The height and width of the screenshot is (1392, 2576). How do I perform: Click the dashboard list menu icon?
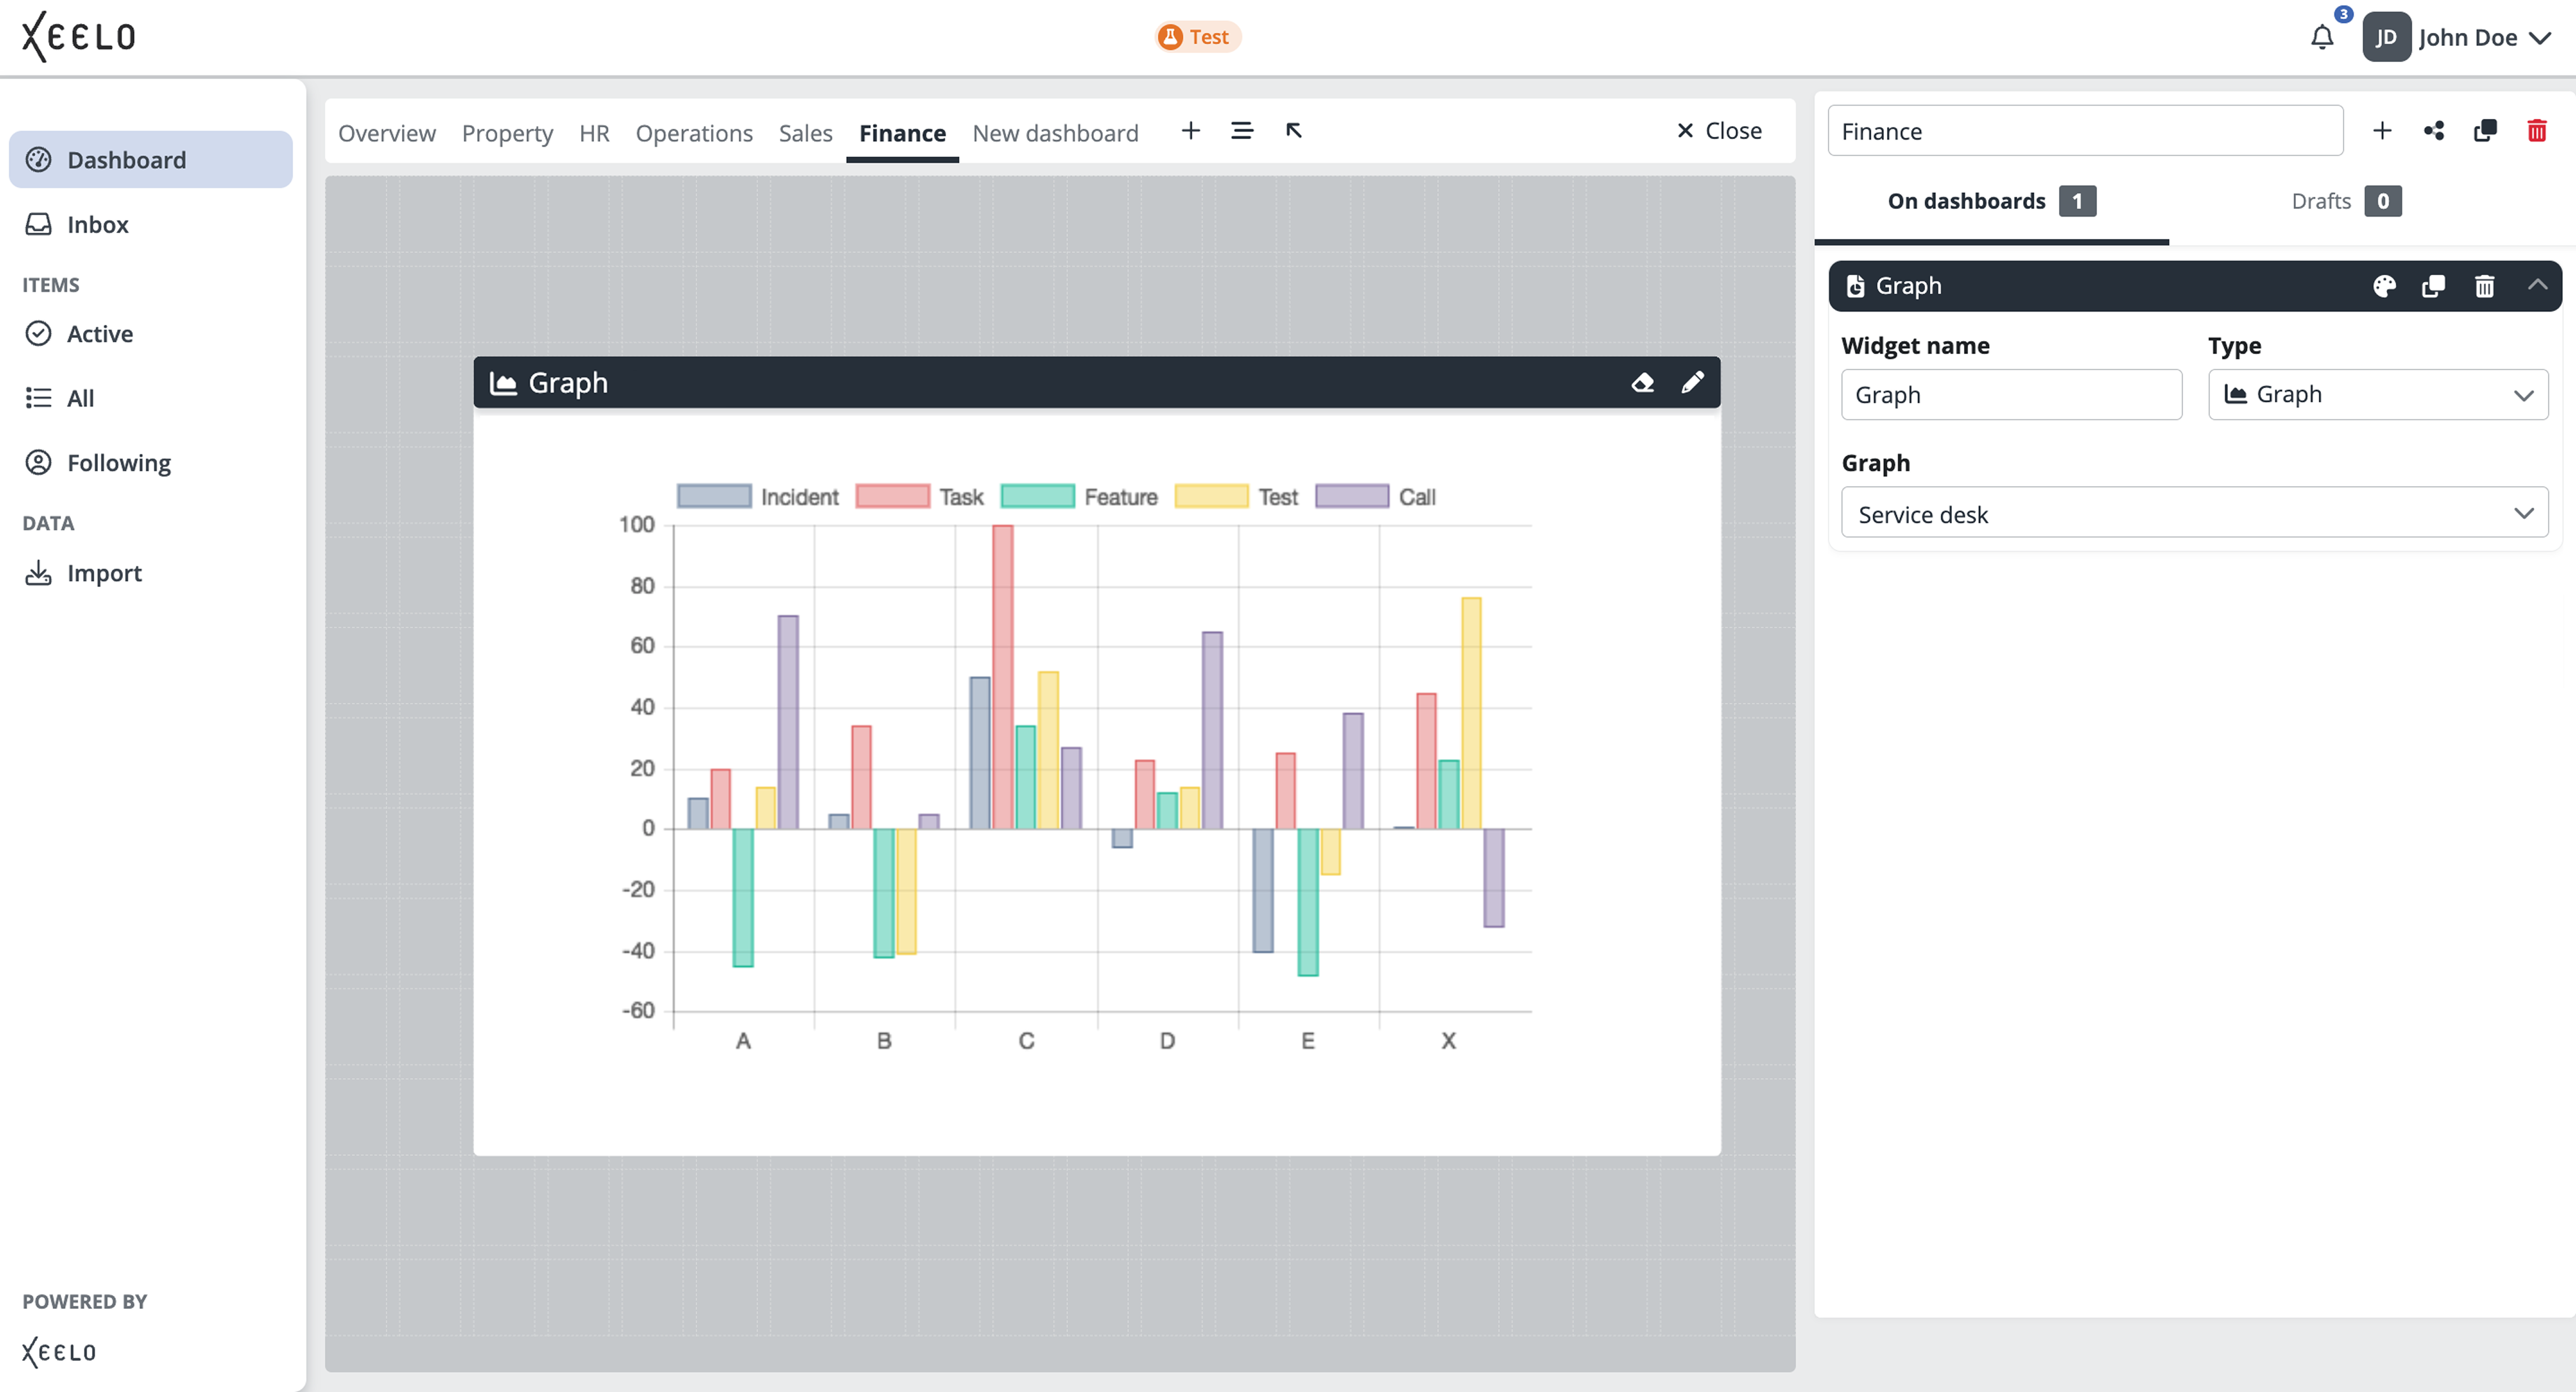(1242, 131)
